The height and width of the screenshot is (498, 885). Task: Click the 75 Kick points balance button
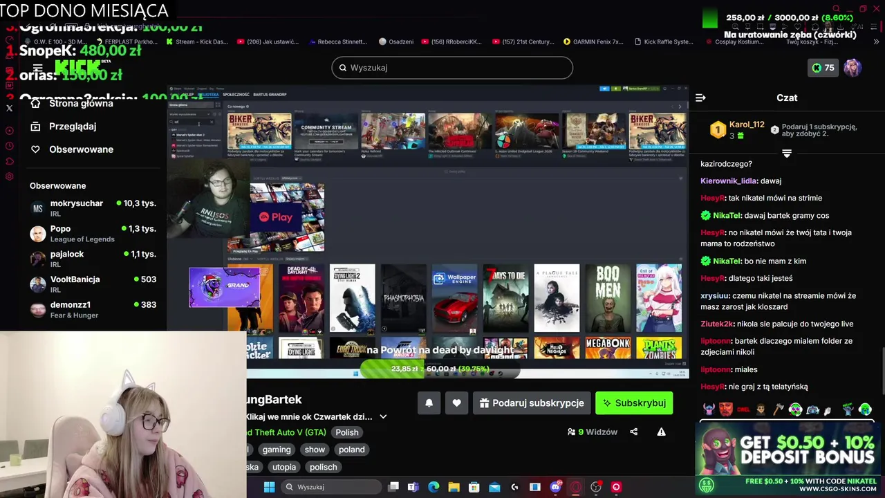pos(823,68)
